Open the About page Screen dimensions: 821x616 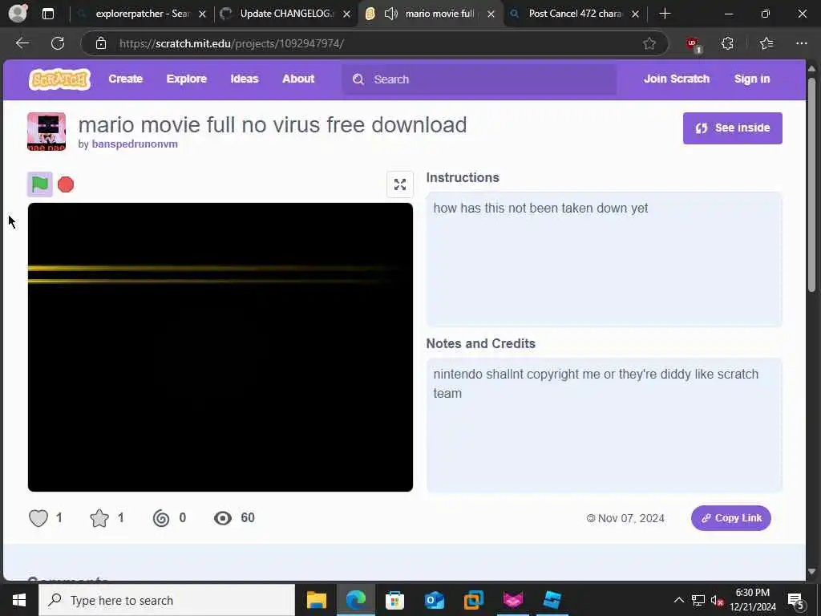(298, 79)
